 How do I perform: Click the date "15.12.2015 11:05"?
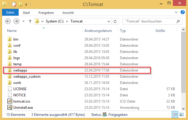pos(97,77)
